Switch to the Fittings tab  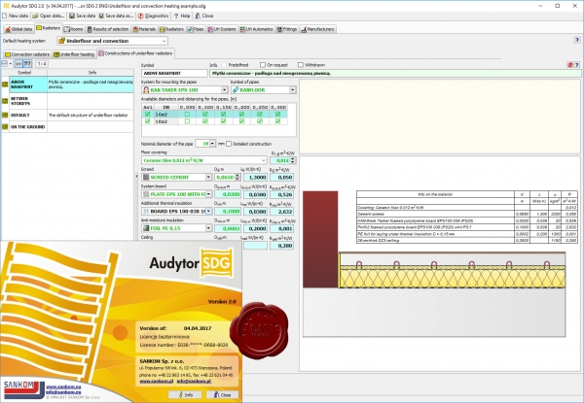click(x=287, y=29)
